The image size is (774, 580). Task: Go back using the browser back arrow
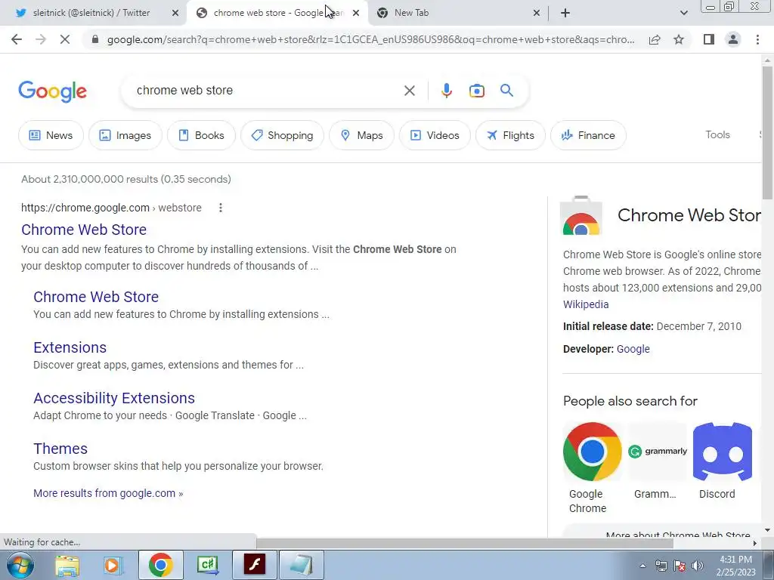[17, 39]
